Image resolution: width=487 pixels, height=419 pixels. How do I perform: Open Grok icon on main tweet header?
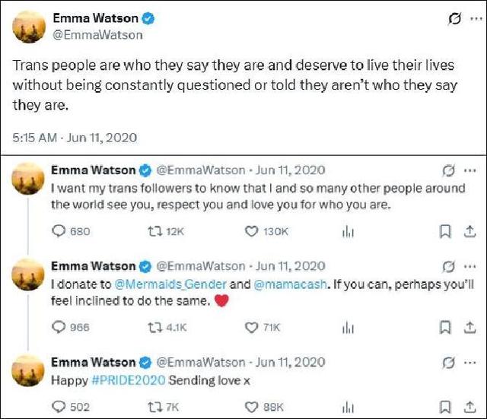pyautogui.click(x=455, y=21)
